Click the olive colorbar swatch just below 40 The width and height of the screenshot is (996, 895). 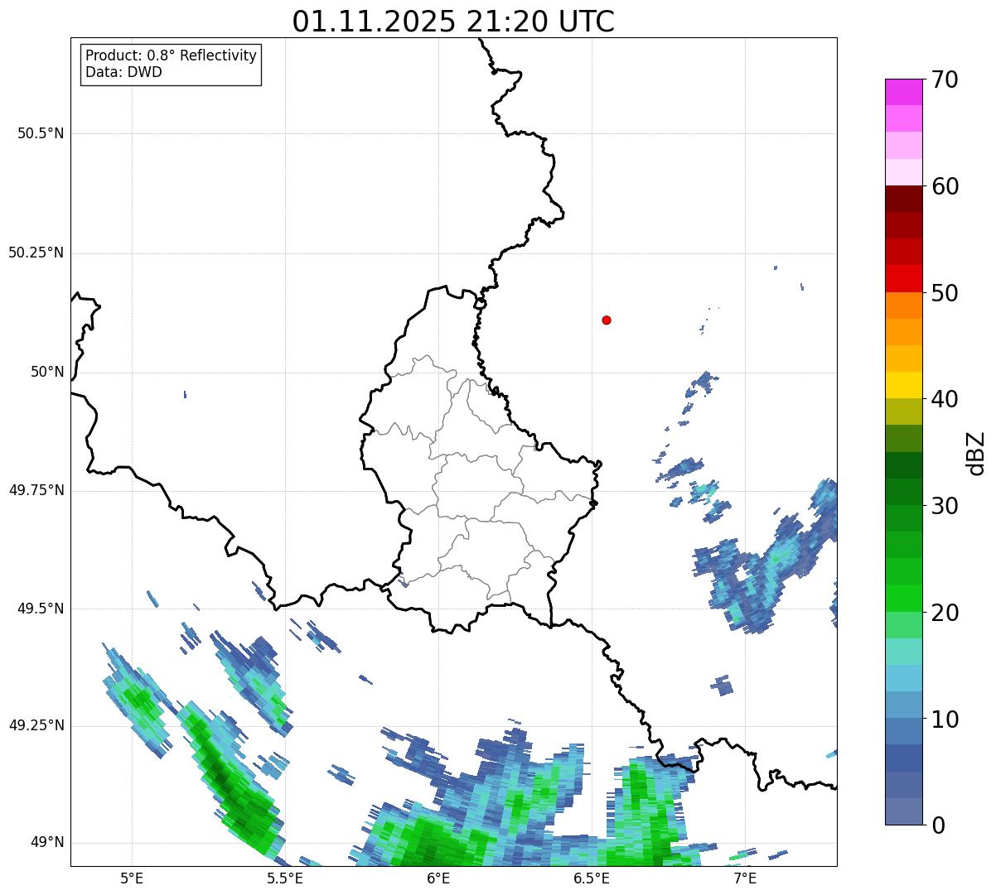click(x=903, y=412)
